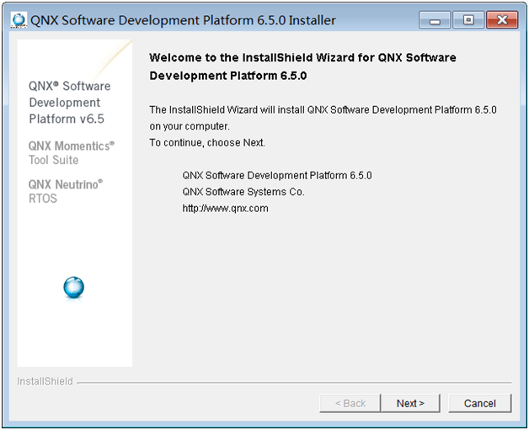Minimize the installer window
The image size is (529, 430).
pyautogui.click(x=435, y=20)
